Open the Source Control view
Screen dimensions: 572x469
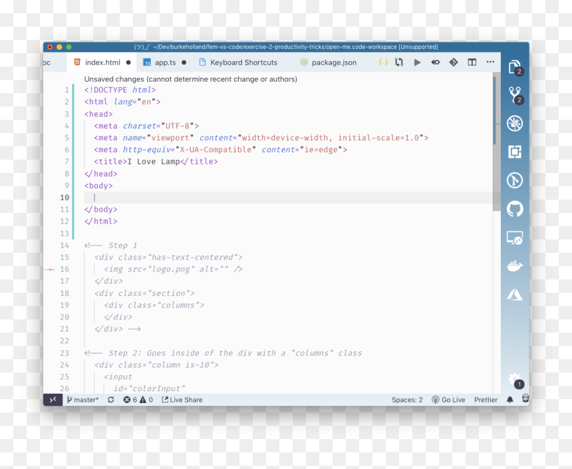coord(515,95)
